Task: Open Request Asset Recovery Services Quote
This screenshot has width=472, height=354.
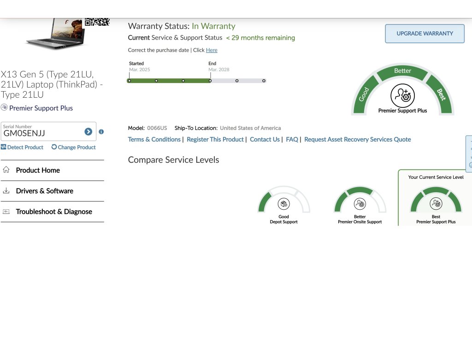Action: [x=357, y=139]
